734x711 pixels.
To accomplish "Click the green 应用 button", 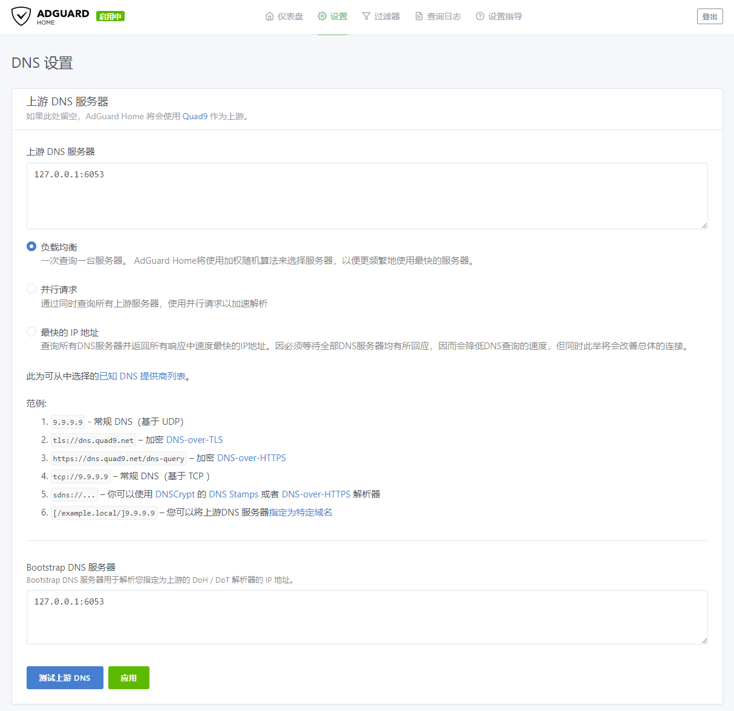I will coord(128,678).
